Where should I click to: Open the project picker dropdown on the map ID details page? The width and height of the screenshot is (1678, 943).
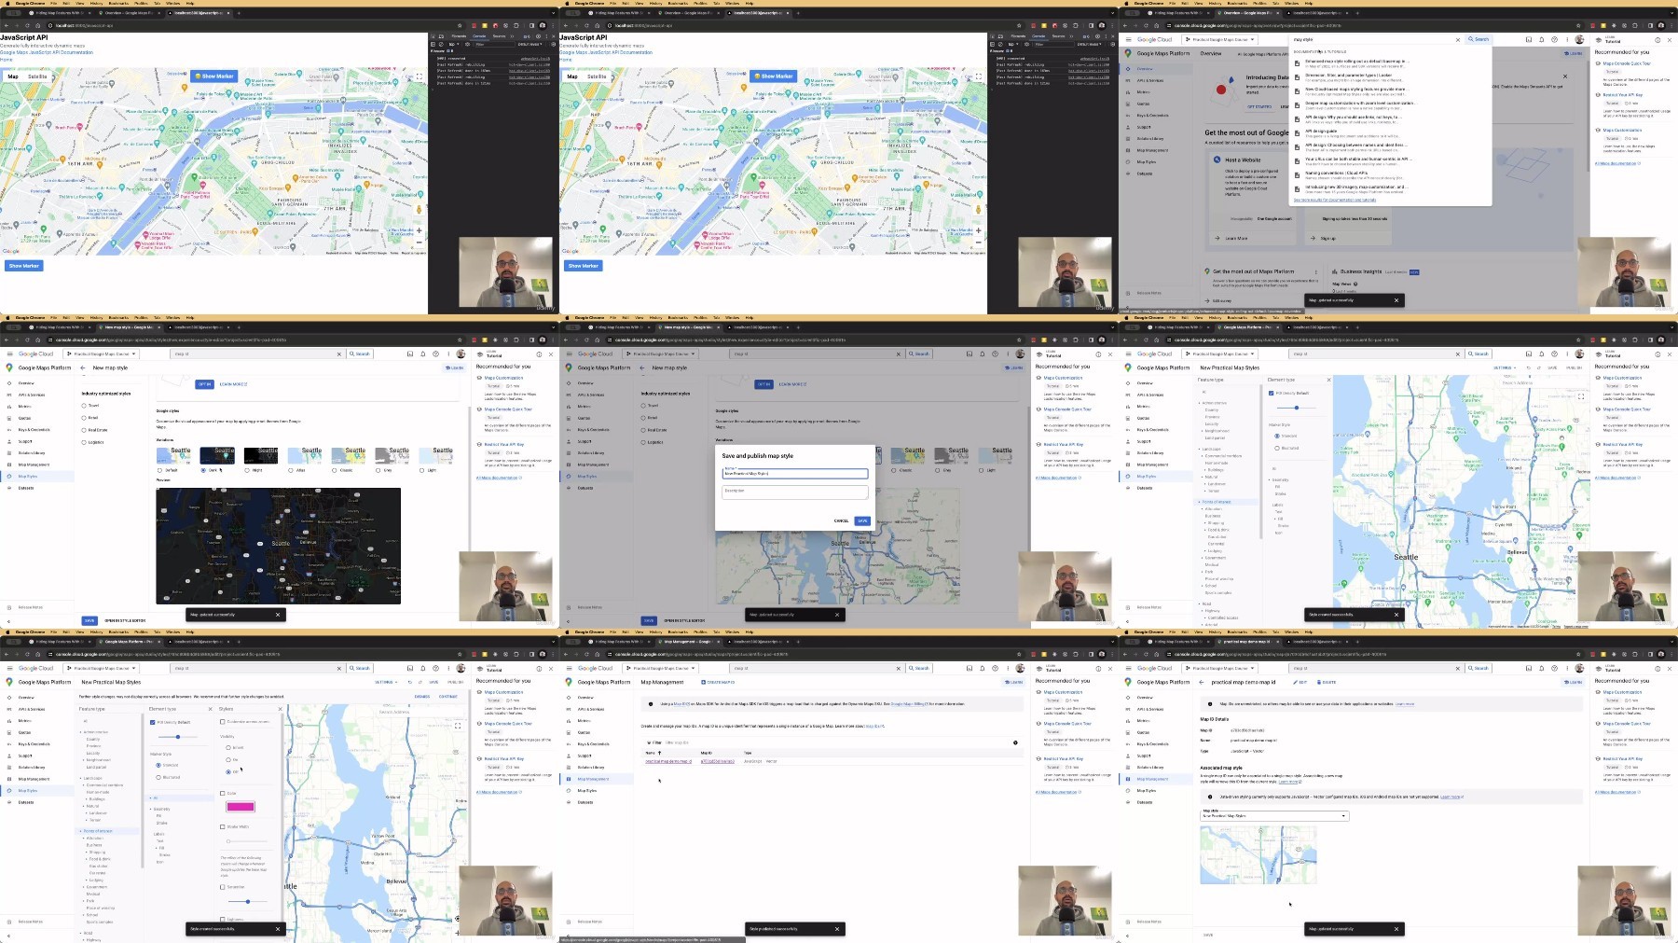[x=1221, y=668]
